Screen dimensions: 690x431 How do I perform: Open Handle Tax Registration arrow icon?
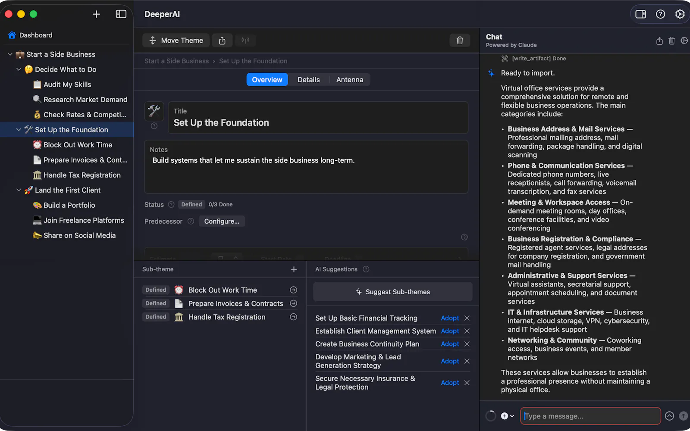[293, 317]
